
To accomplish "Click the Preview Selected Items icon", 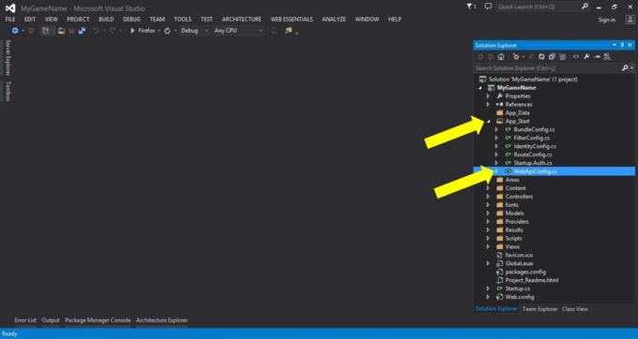I will (x=597, y=57).
